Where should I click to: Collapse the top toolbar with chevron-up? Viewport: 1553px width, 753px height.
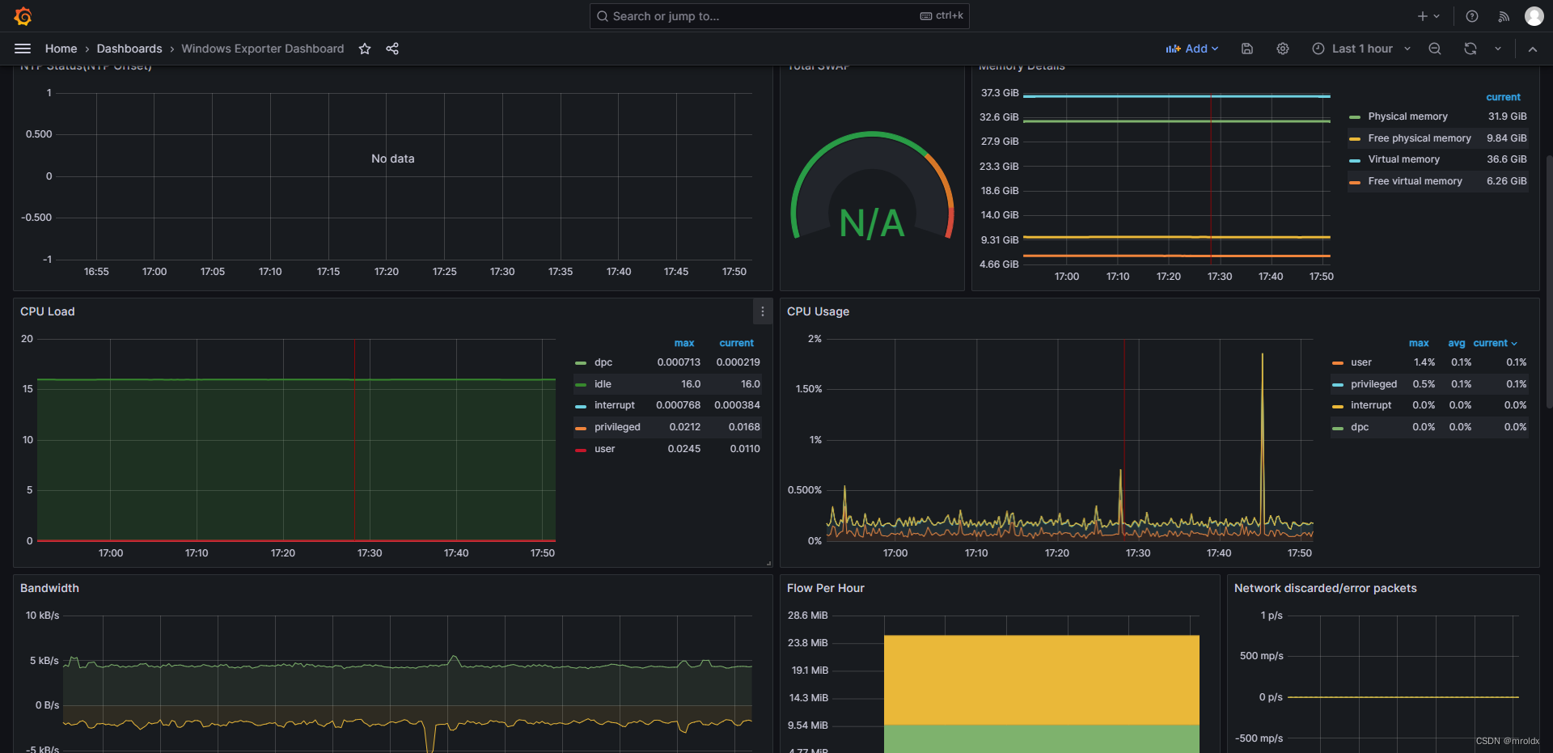click(x=1533, y=49)
